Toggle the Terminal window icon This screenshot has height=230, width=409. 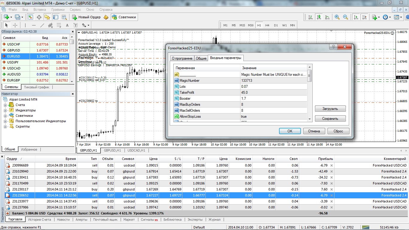pos(55,17)
